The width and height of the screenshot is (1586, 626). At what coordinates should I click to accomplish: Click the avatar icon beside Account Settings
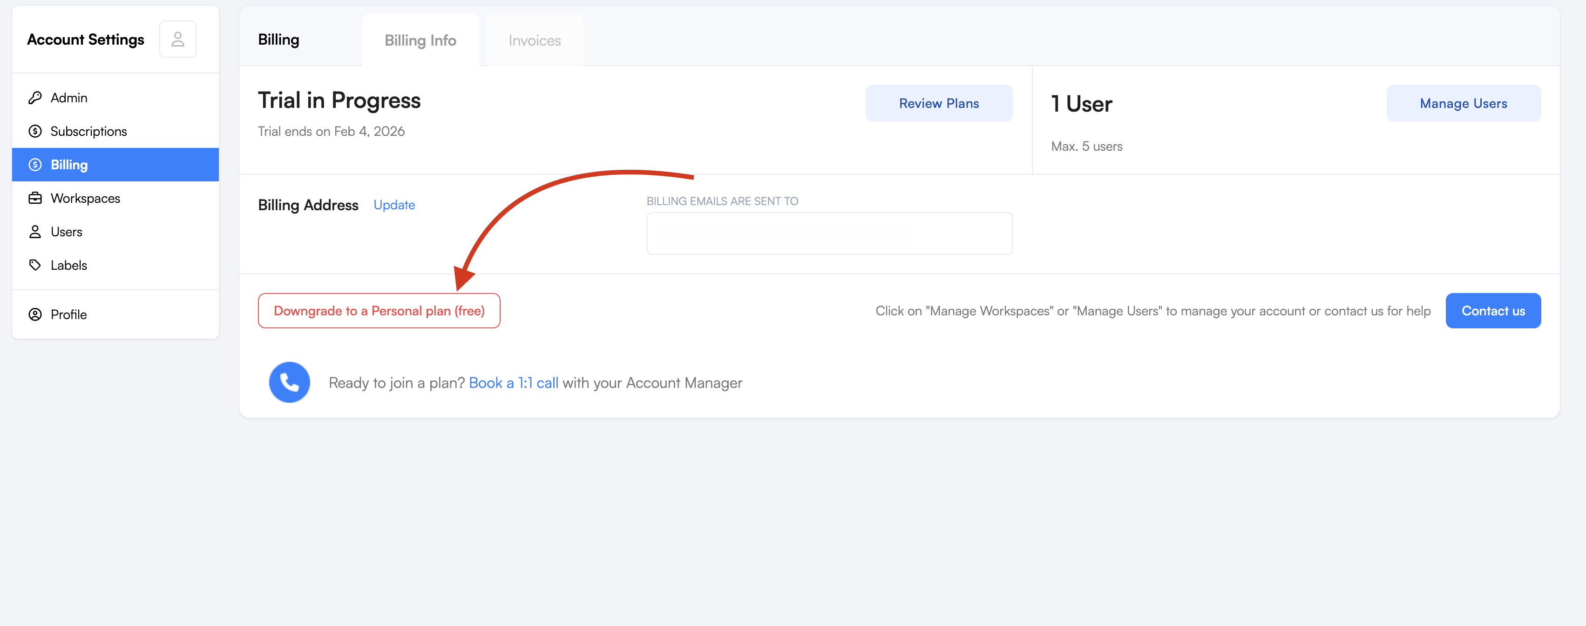click(177, 40)
